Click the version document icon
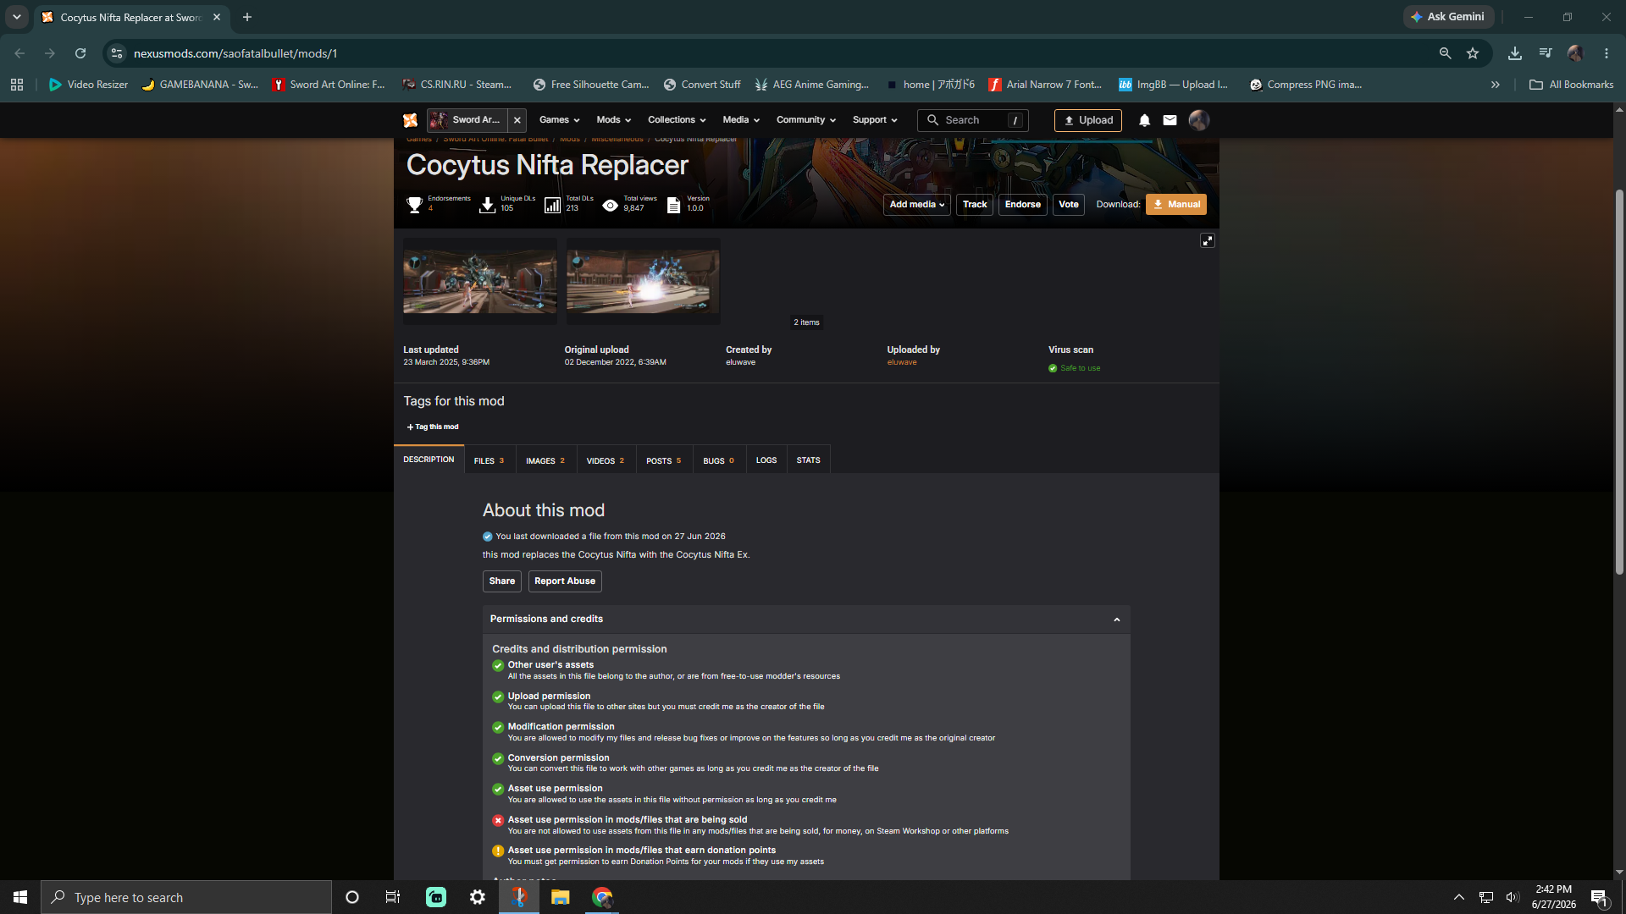Screen dimensions: 1626x914 click(x=673, y=205)
